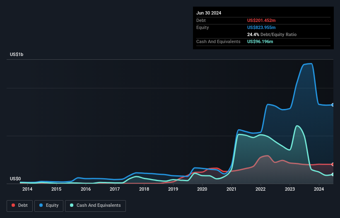This screenshot has height=218, width=340.
Task: Click the Equity row label in tooltip
Action: pyautogui.click(x=203, y=27)
